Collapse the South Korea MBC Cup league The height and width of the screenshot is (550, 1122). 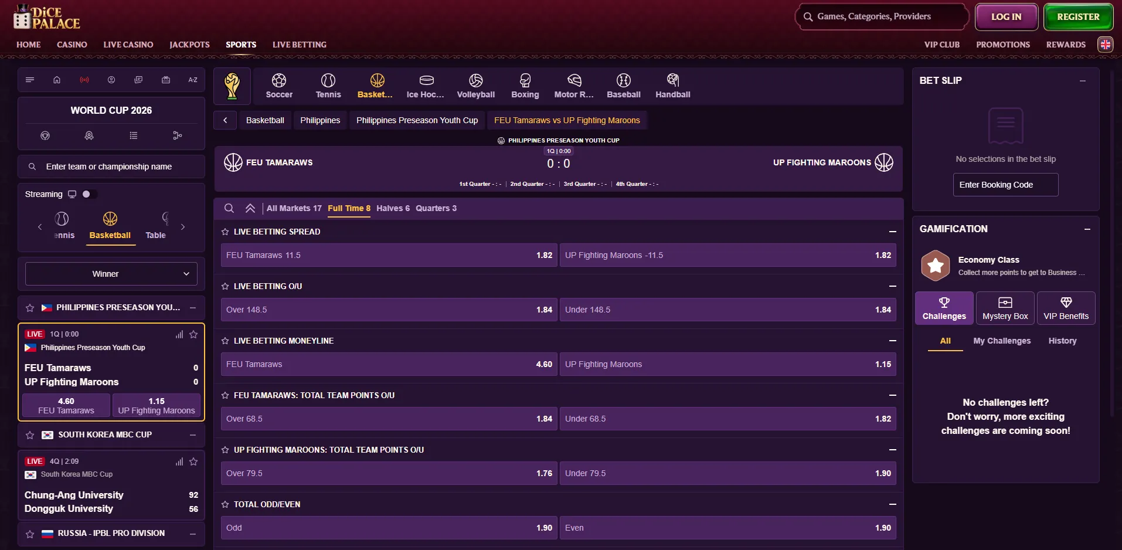click(x=193, y=435)
